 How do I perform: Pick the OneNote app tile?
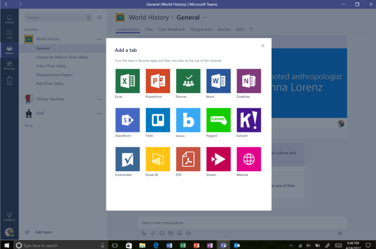click(249, 81)
